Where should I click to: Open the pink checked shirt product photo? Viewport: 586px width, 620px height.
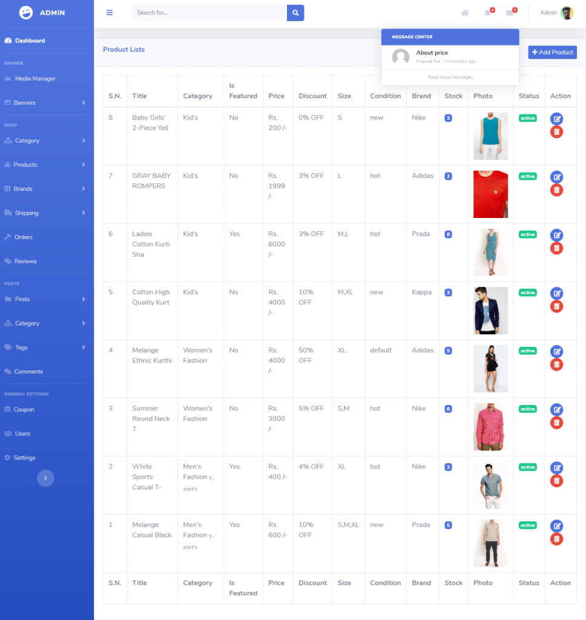[x=490, y=427]
